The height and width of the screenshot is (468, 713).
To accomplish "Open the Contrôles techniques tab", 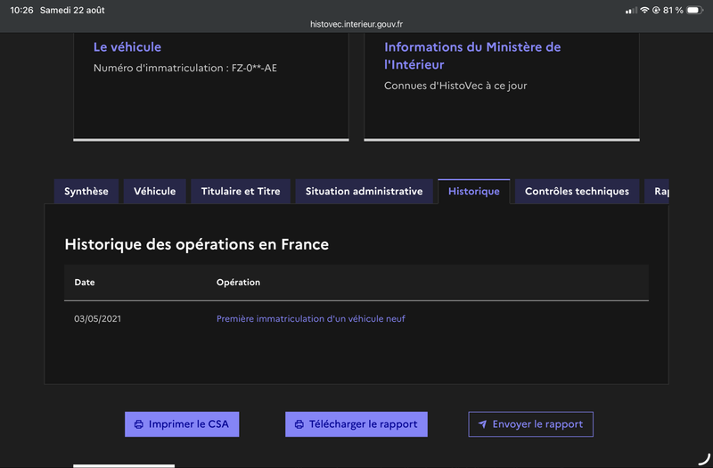I will pos(577,192).
